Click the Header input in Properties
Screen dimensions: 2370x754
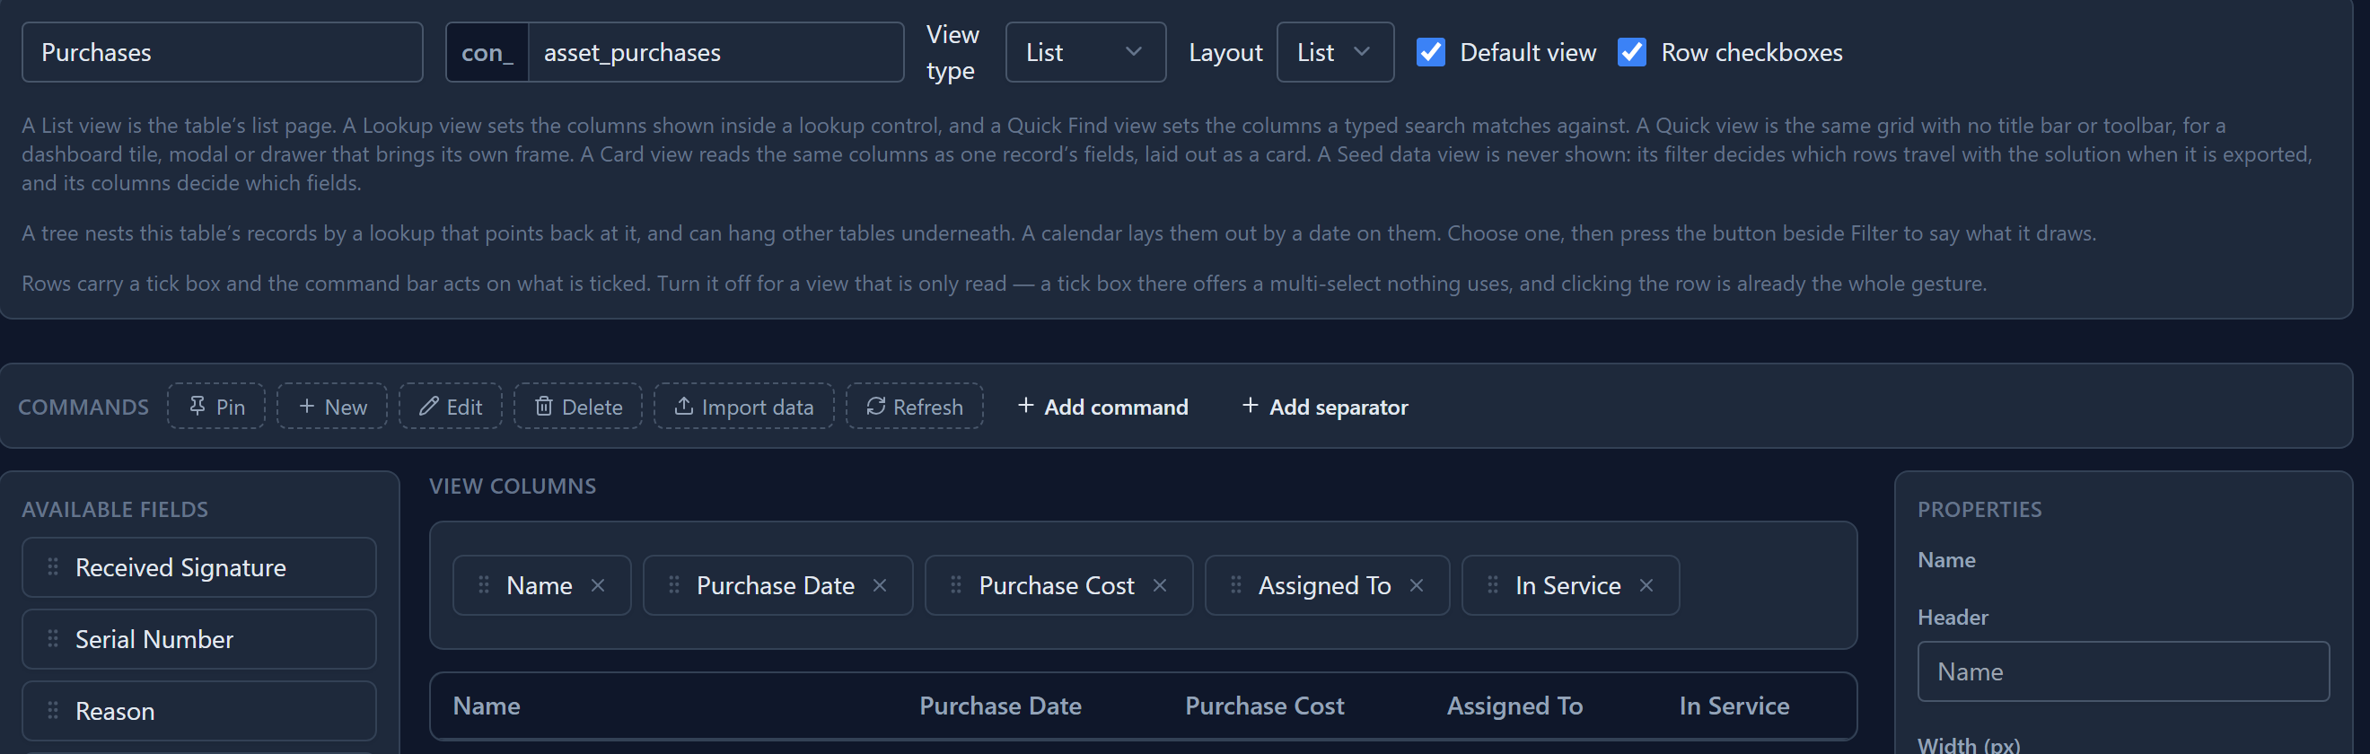point(2123,671)
